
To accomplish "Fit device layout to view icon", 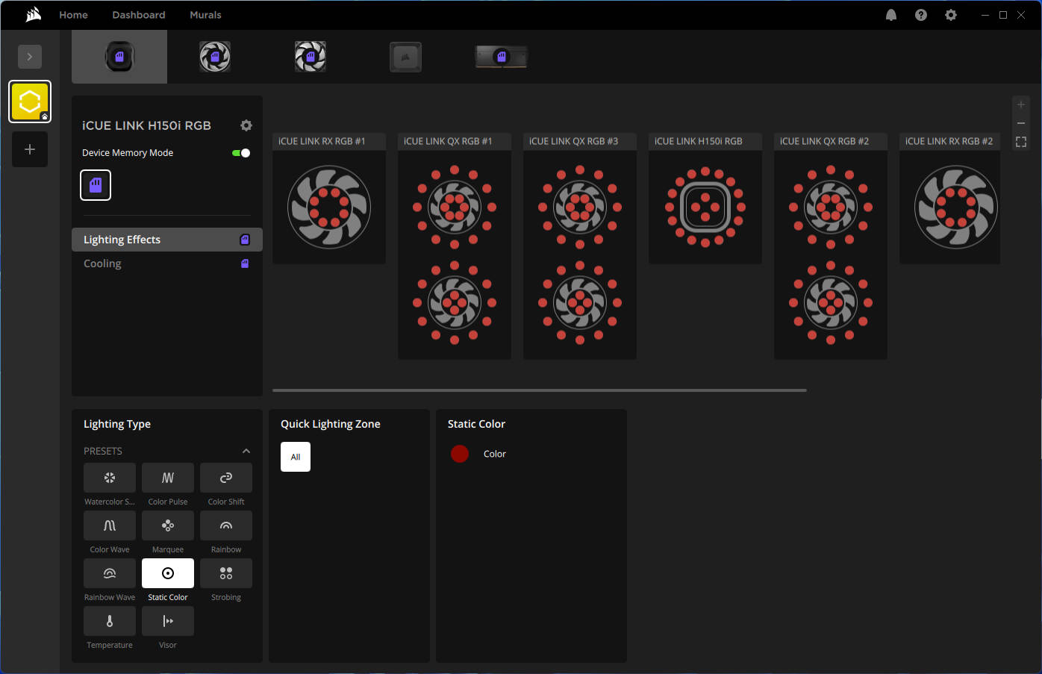I will tap(1021, 142).
